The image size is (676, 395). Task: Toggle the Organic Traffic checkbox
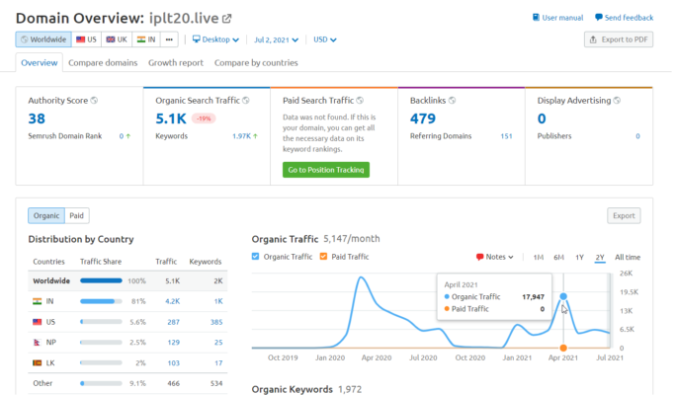point(255,257)
